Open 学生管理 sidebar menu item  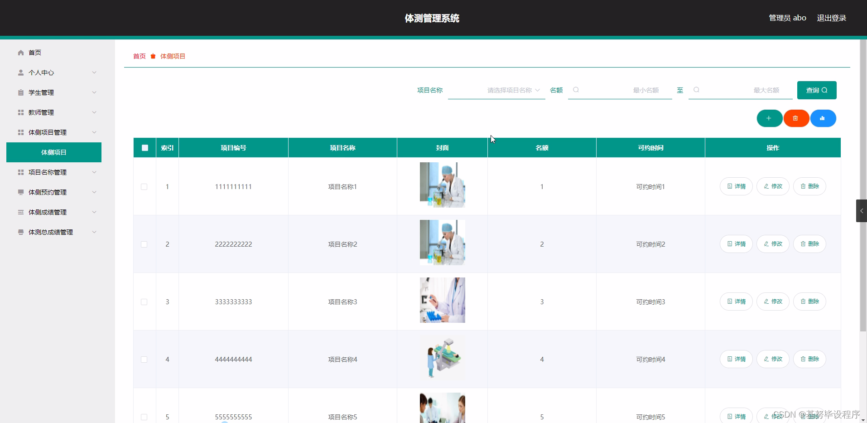(x=54, y=92)
